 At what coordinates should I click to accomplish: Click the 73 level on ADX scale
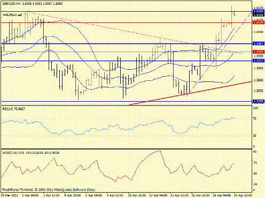pyautogui.click(x=255, y=163)
